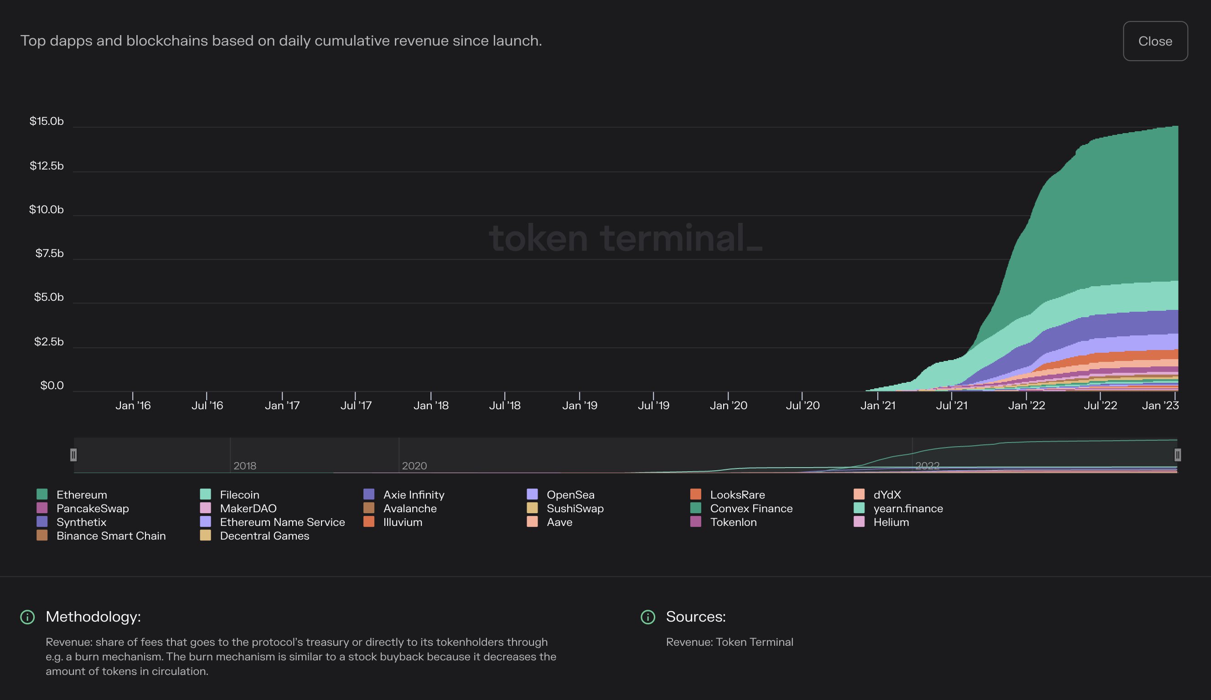Select the Ethereum Name Service legend item
1211x700 pixels.
click(282, 522)
